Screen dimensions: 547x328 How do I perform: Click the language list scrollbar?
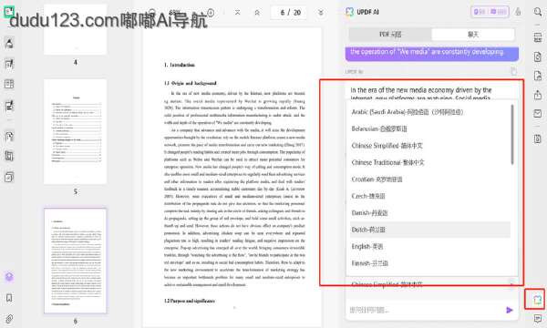tap(512, 135)
